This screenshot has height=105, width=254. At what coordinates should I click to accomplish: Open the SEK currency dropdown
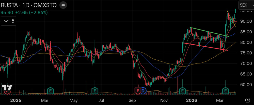(246, 5)
